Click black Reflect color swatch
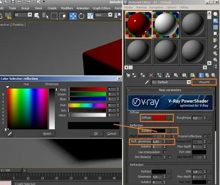The height and width of the screenshot is (185, 220). pyautogui.click(x=159, y=131)
